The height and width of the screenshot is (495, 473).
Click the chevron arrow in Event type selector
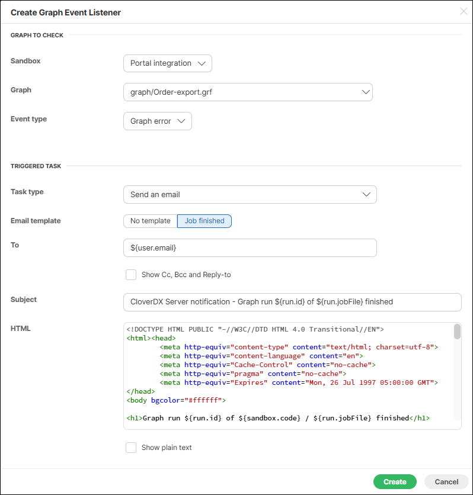181,121
